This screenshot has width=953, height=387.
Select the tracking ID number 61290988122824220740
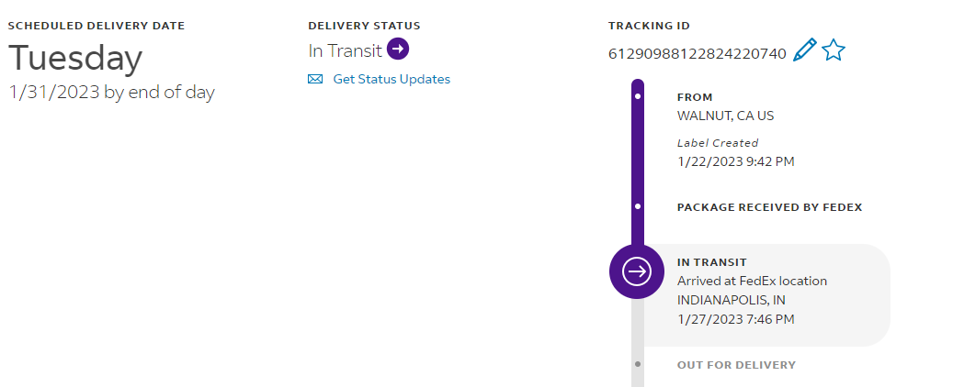(697, 54)
